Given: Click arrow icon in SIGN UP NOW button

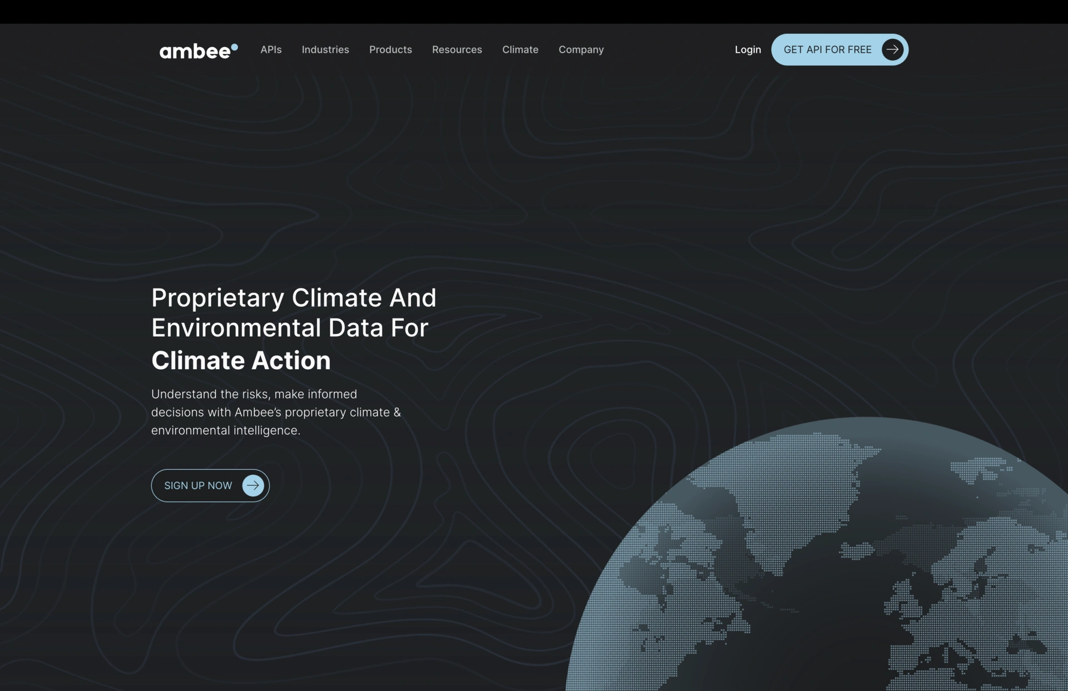Looking at the screenshot, I should tap(253, 485).
